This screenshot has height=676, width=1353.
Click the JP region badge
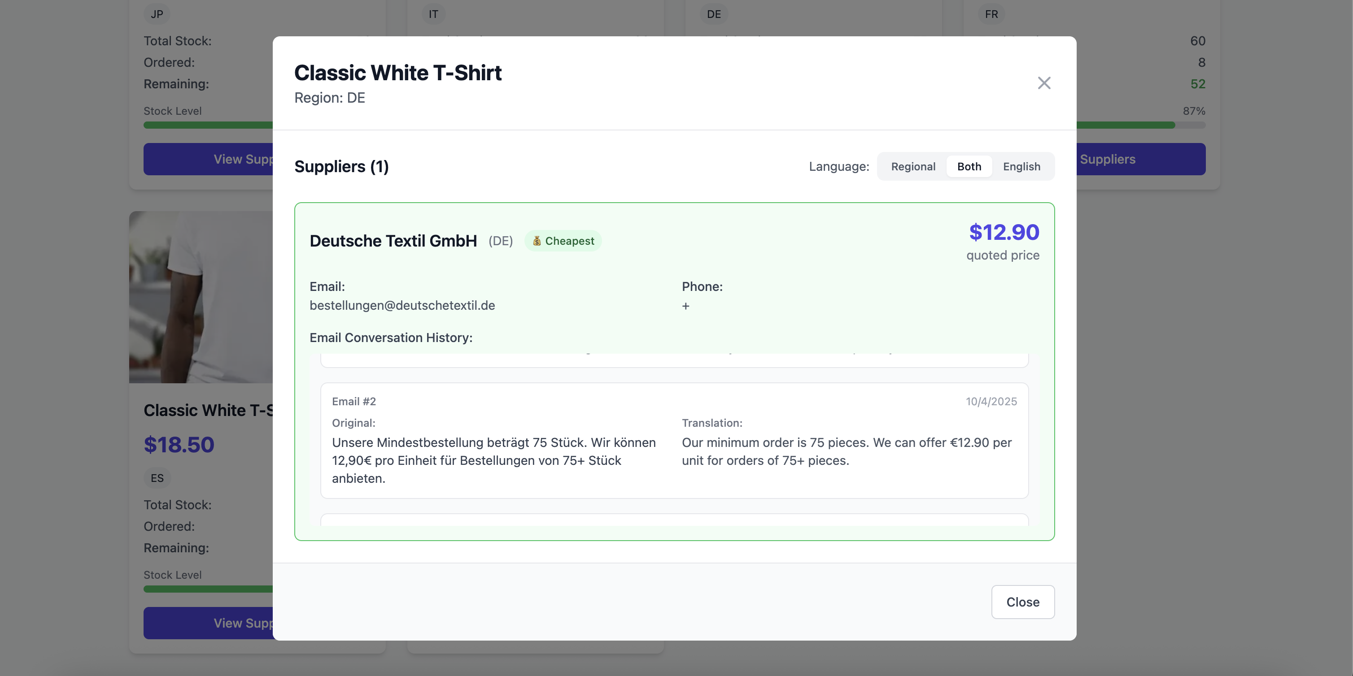click(x=157, y=14)
